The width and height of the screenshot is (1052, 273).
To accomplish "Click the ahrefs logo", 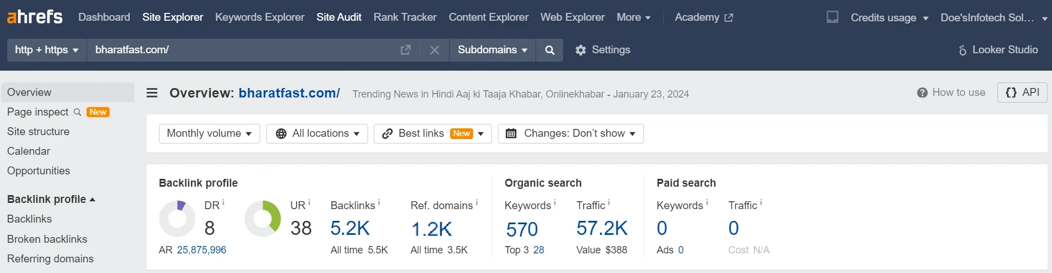I will pyautogui.click(x=35, y=17).
